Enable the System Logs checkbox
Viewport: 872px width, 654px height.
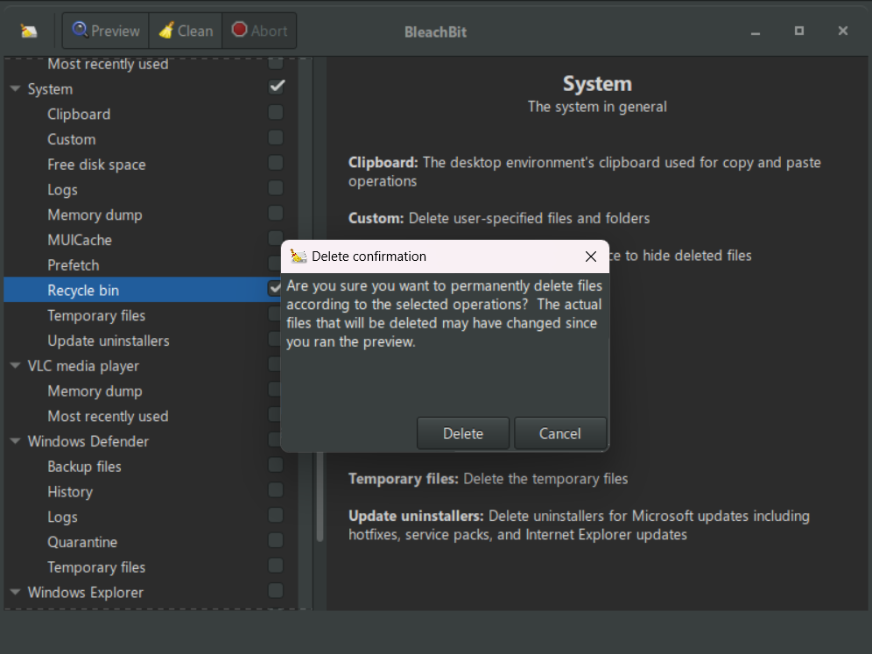[276, 188]
